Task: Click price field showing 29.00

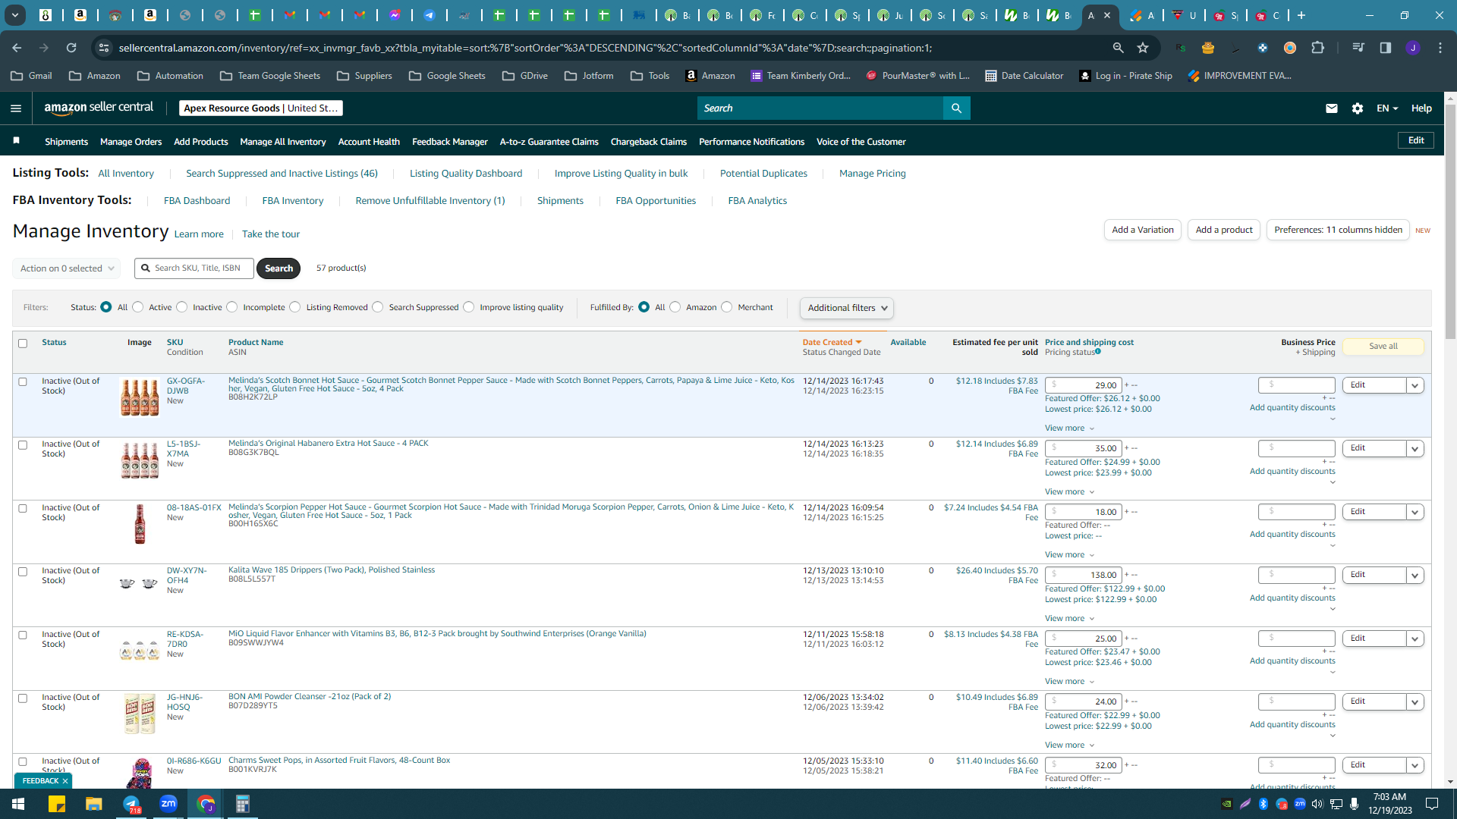Action: pos(1084,385)
